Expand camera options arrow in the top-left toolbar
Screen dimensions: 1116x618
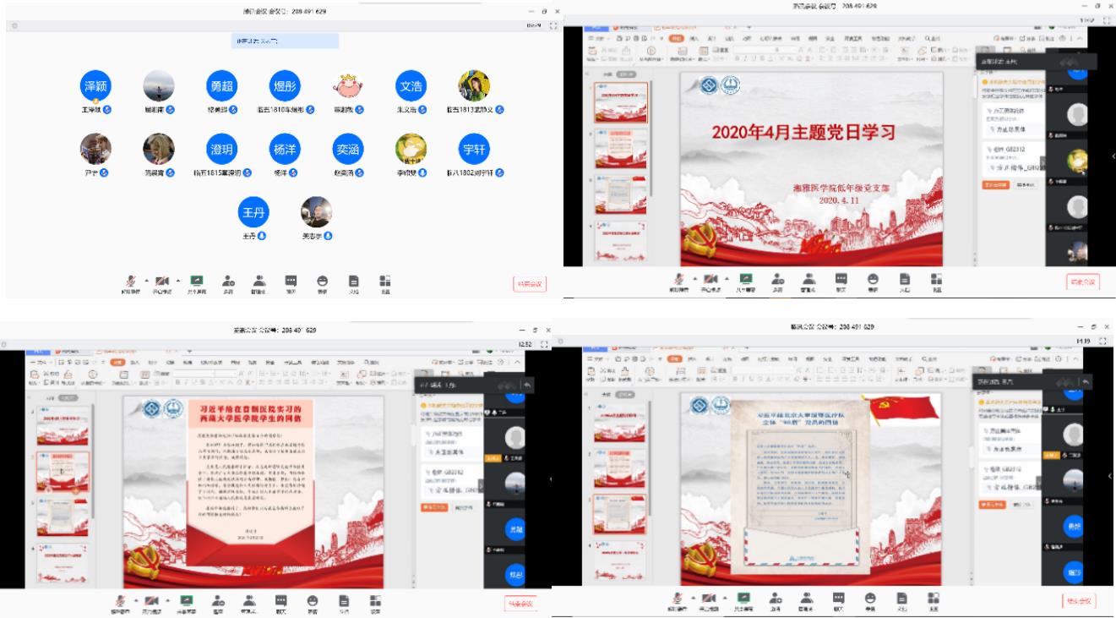coord(178,280)
